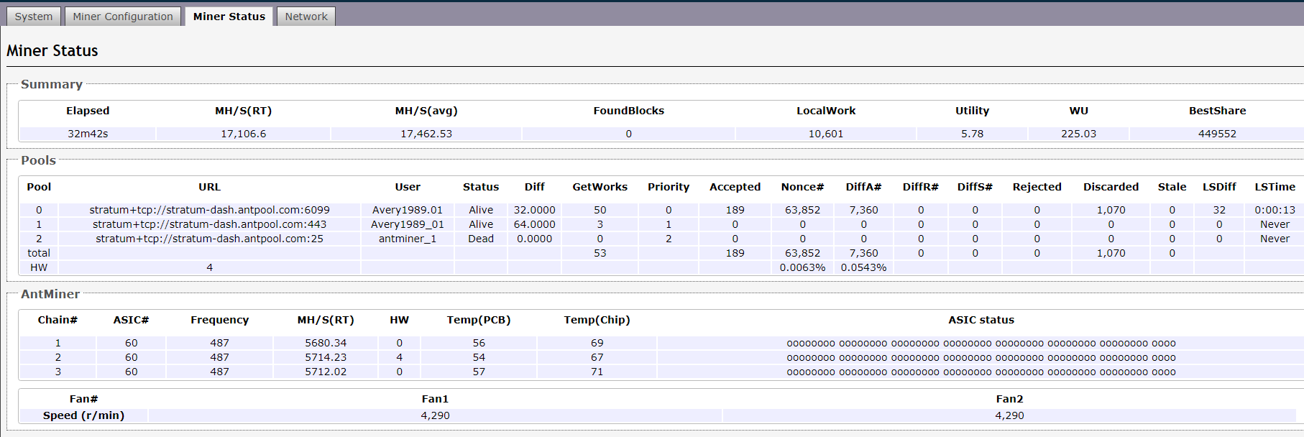Click the pool 2 URL with port 25
Screen dimensions: 1304x437
pos(209,239)
